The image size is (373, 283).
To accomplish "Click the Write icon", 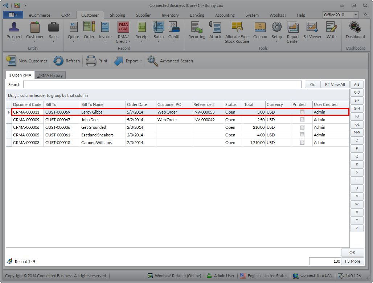I will (x=331, y=28).
